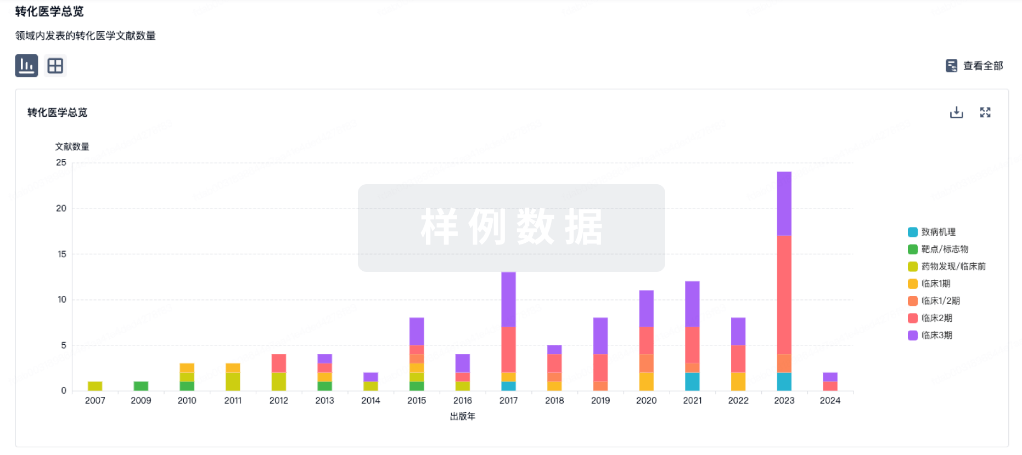The image size is (1022, 455).
Task: Select the 2009 green bar
Action: [141, 386]
